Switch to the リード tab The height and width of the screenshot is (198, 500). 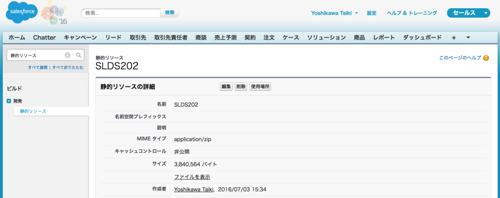113,38
